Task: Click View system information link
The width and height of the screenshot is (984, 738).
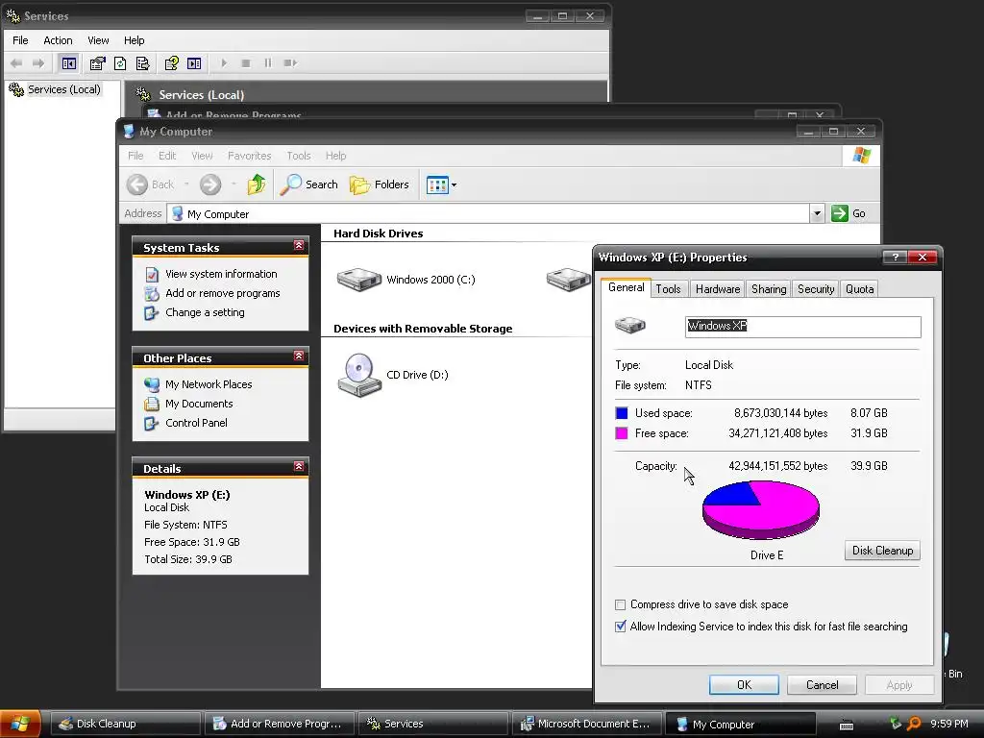Action: [x=221, y=274]
